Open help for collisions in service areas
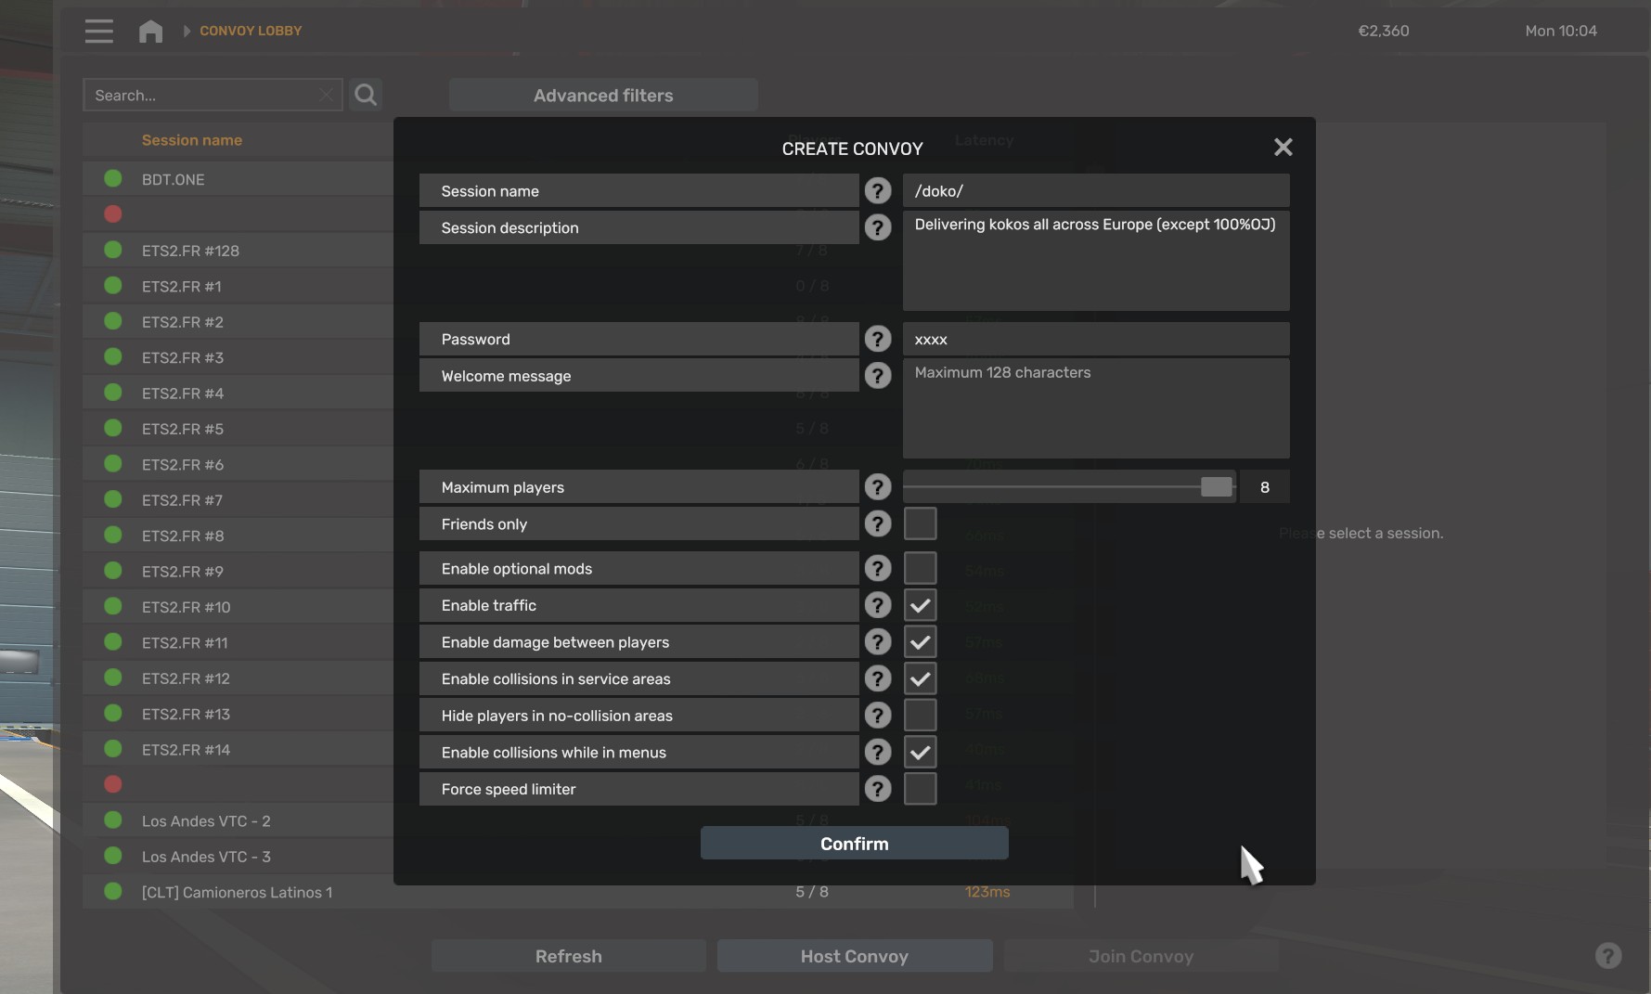 pos(877,678)
